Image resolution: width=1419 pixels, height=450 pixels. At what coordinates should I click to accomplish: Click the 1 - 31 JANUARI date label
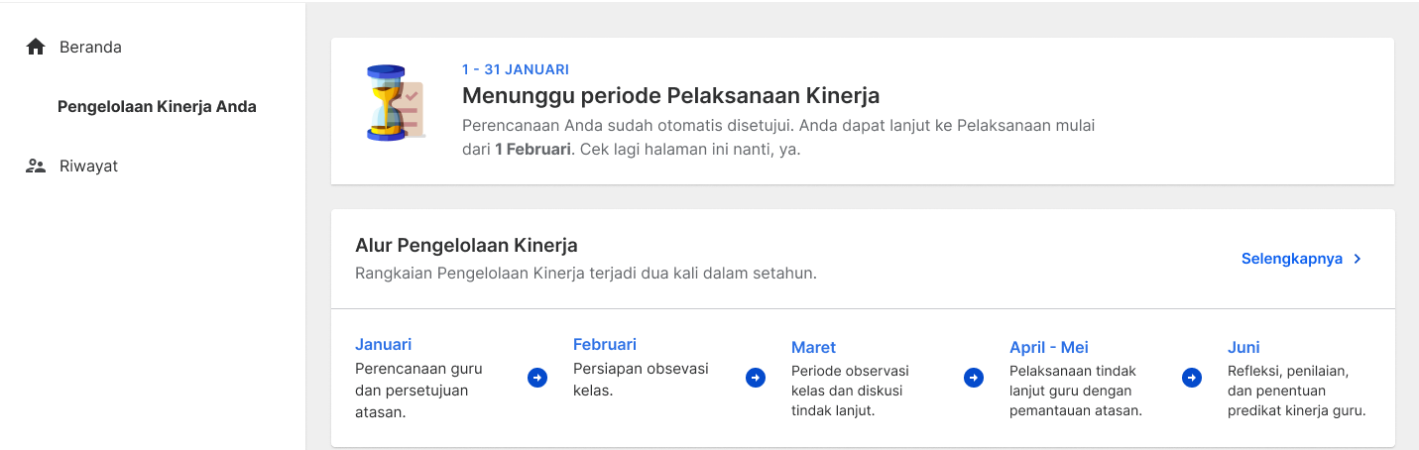point(516,69)
